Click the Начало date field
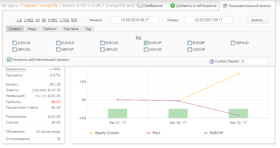 (135, 20)
